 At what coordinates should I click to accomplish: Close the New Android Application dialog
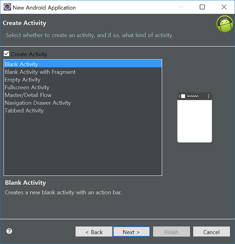(224, 7)
